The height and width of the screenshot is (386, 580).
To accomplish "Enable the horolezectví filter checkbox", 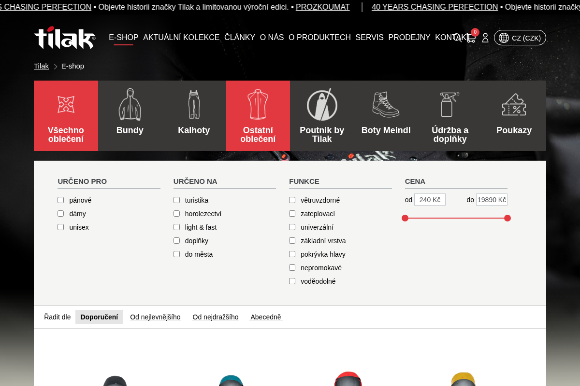I will pyautogui.click(x=176, y=214).
